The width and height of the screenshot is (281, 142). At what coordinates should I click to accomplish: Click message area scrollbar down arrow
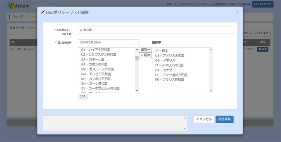(x=185, y=129)
